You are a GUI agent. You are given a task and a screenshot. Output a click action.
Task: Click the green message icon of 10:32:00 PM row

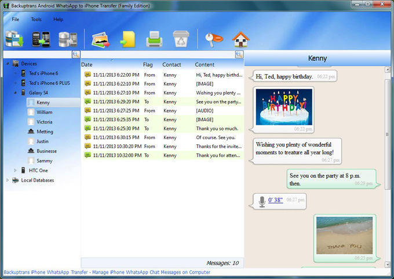87,155
